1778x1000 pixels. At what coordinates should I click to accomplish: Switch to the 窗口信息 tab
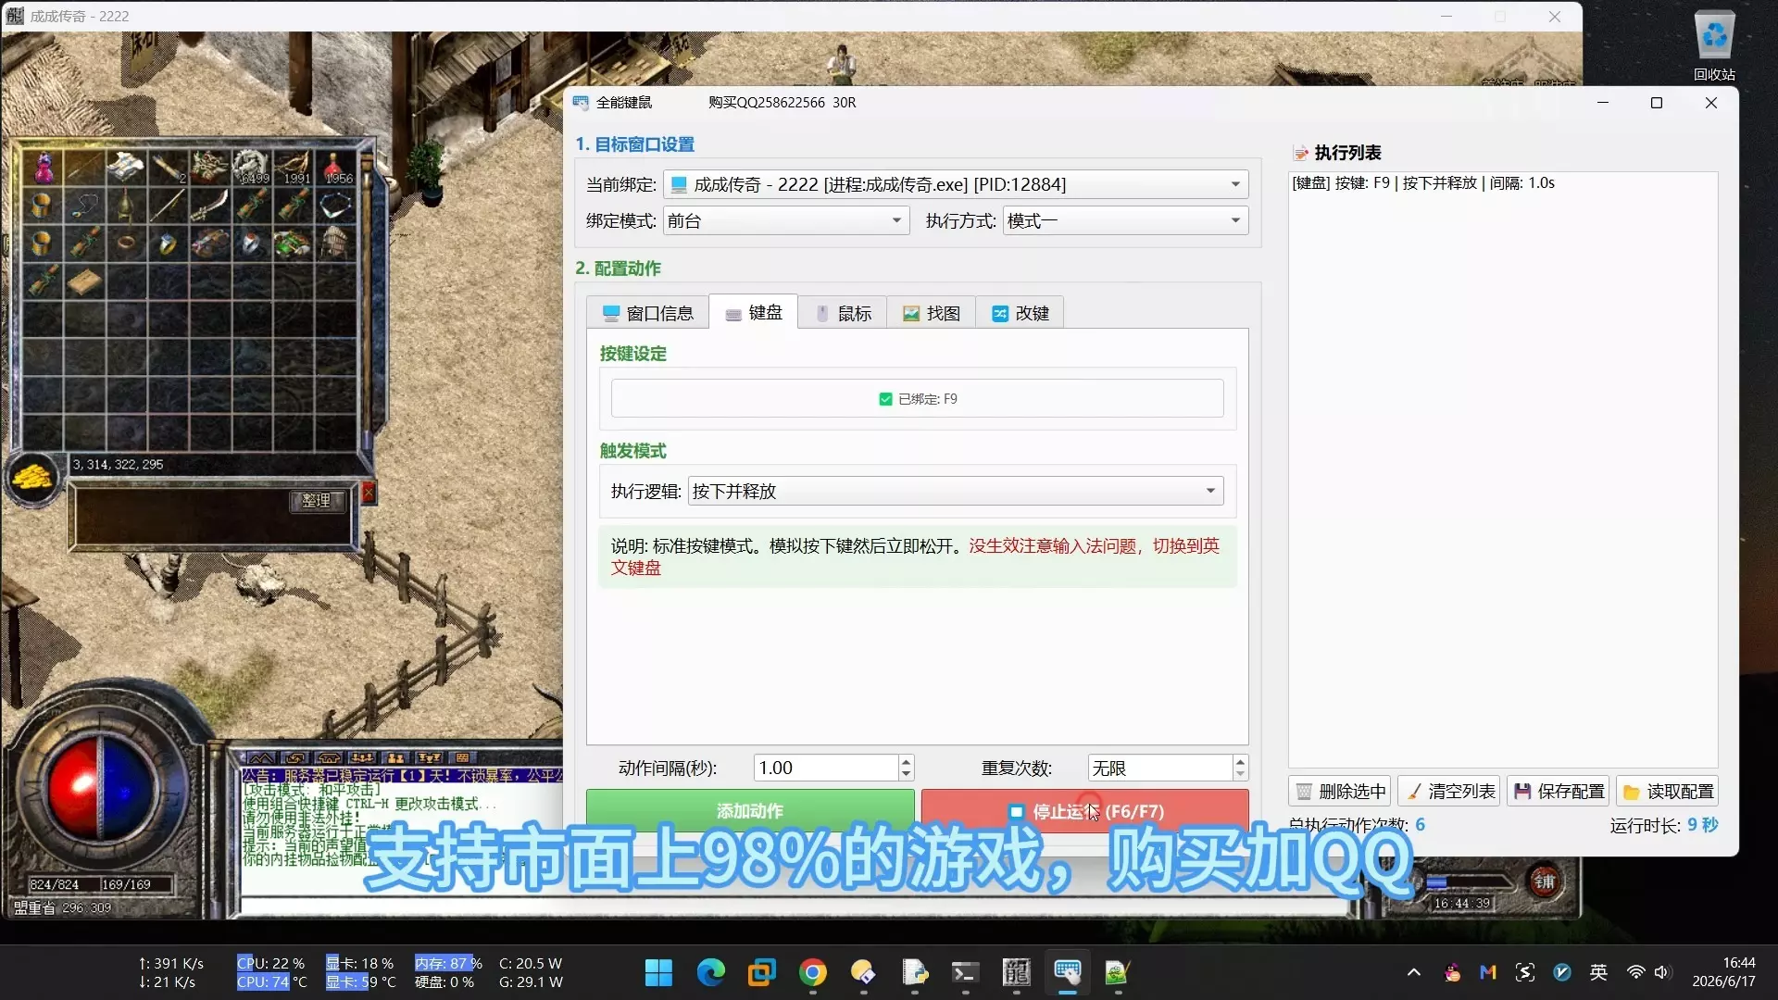pos(648,313)
